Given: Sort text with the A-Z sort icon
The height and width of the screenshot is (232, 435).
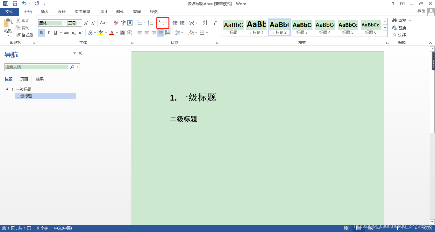Looking at the screenshot, I should 205,23.
